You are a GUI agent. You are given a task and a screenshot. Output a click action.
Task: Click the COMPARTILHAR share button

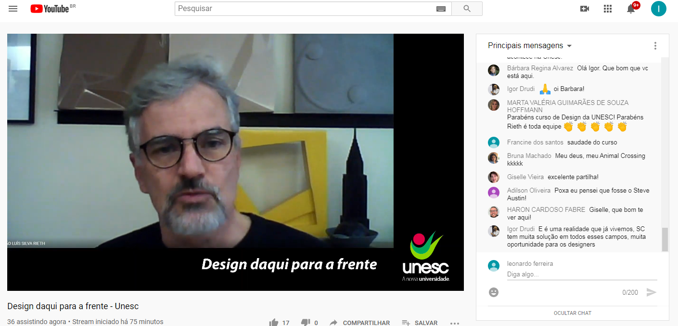tap(360, 323)
